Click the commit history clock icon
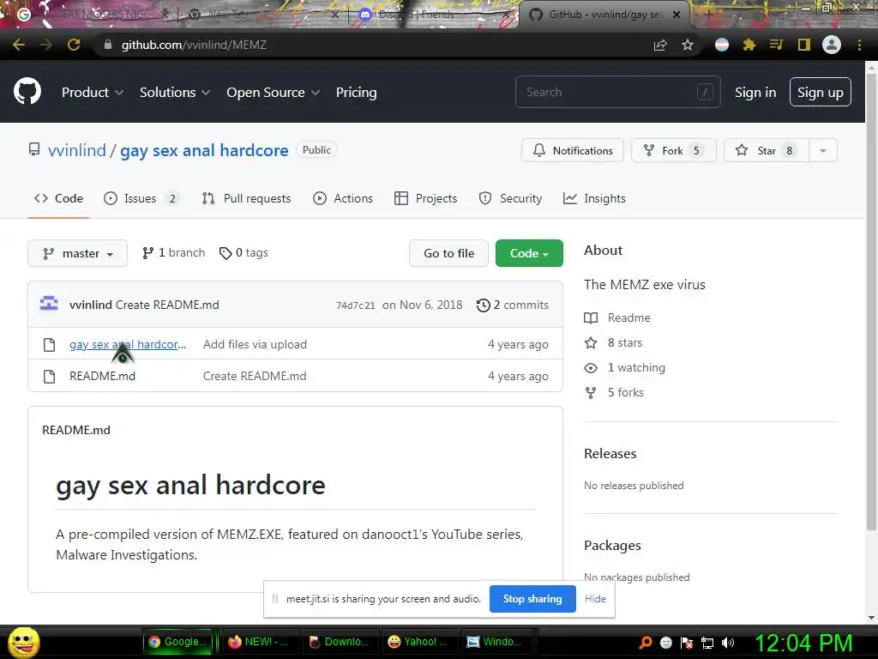 click(484, 305)
